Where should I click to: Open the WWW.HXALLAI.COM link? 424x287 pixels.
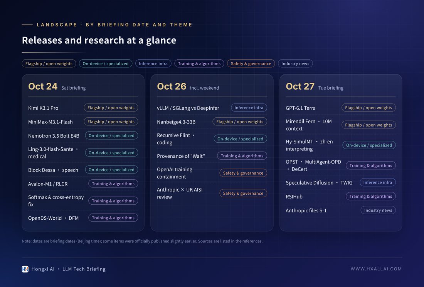(376, 269)
